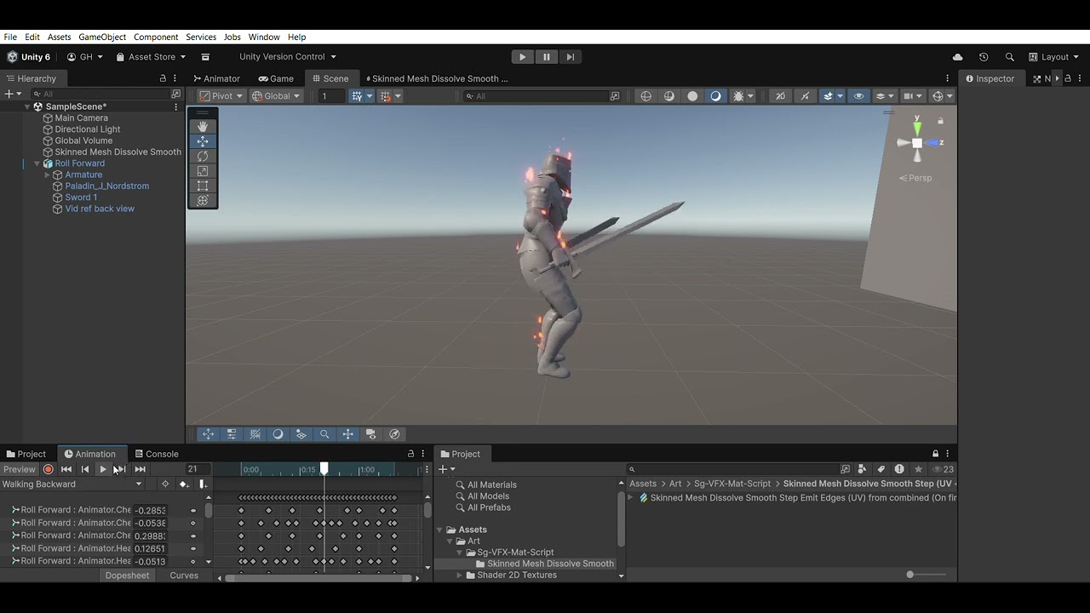Click the Step frame button

pyautogui.click(x=570, y=57)
